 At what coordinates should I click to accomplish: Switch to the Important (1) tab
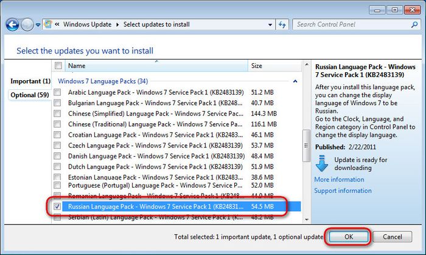pyautogui.click(x=30, y=81)
